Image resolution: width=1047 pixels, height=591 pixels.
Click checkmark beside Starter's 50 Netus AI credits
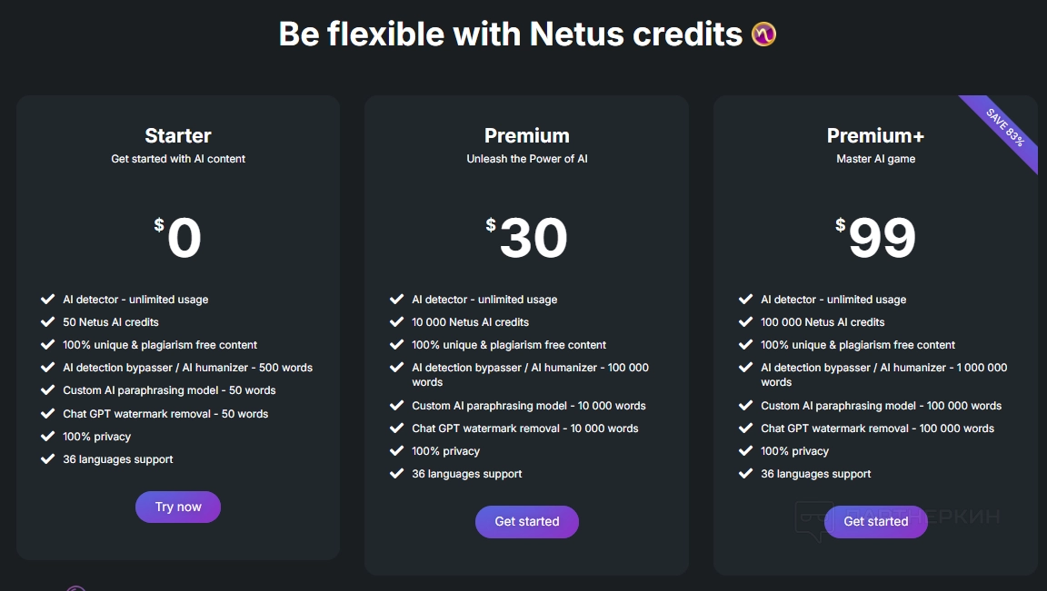click(48, 321)
